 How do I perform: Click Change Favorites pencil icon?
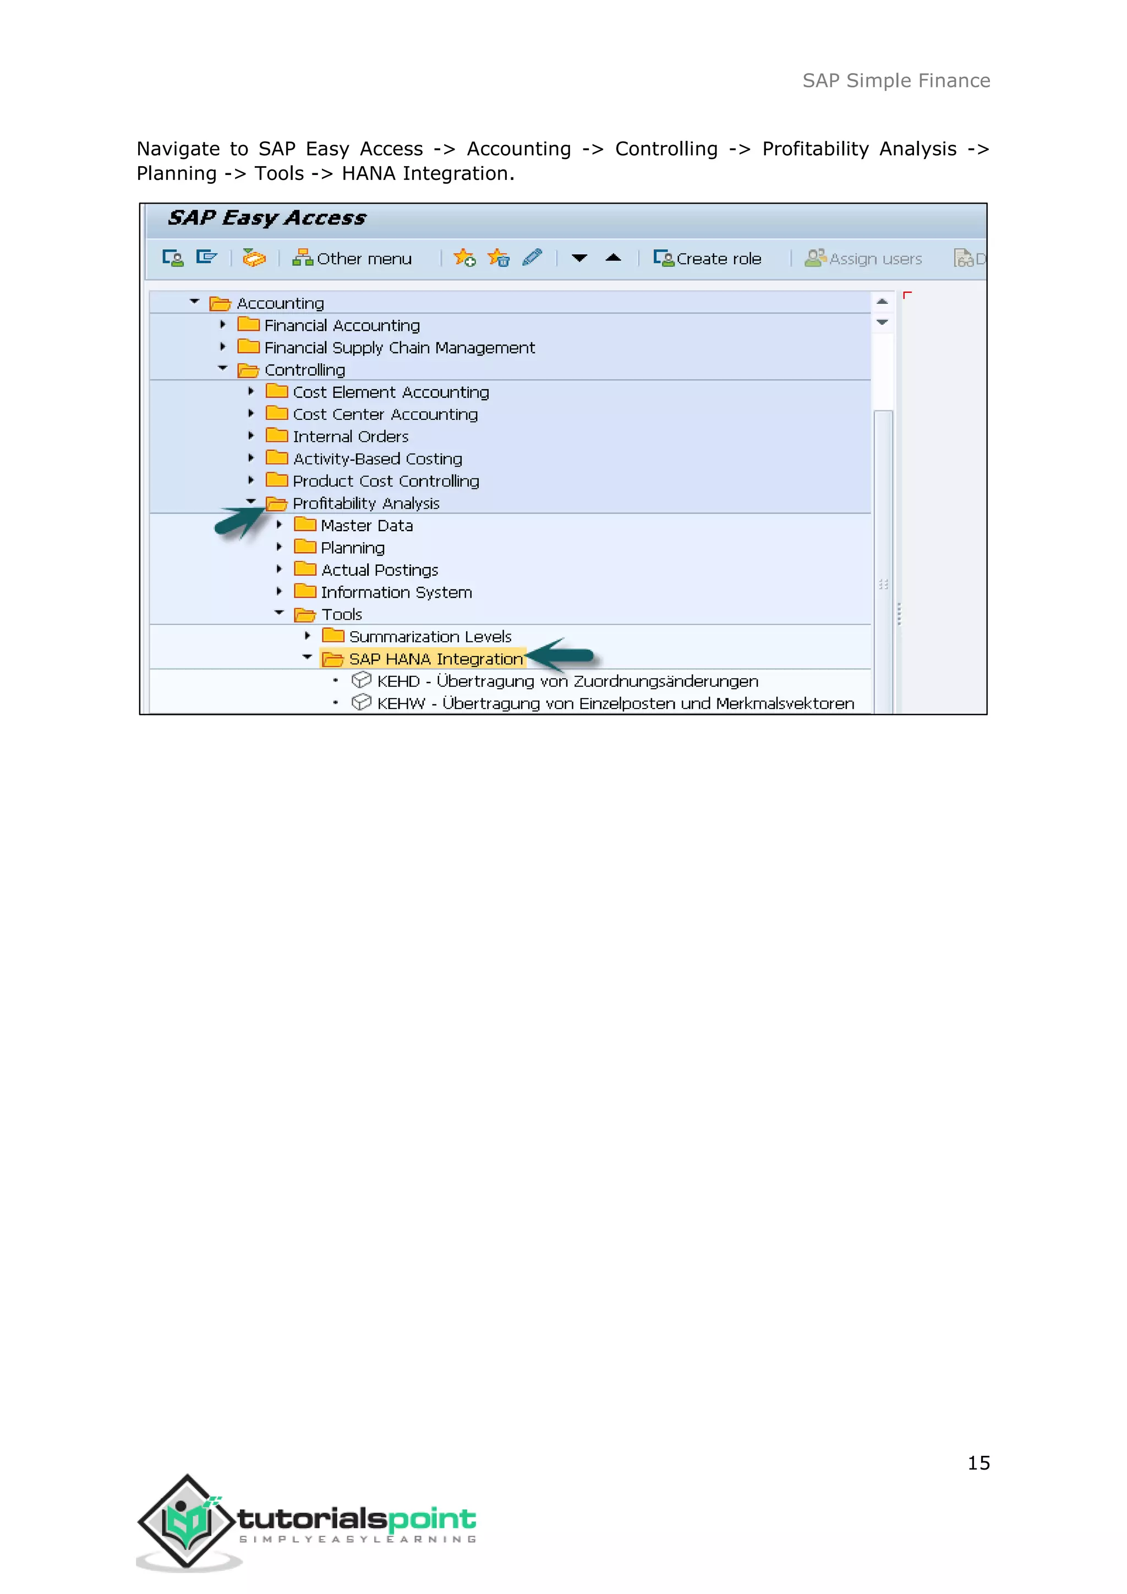[532, 258]
